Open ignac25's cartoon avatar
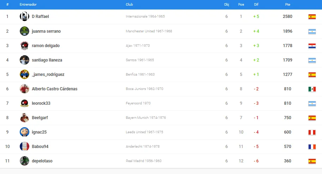Viewport: 322px width, 174px height. [x=24, y=132]
